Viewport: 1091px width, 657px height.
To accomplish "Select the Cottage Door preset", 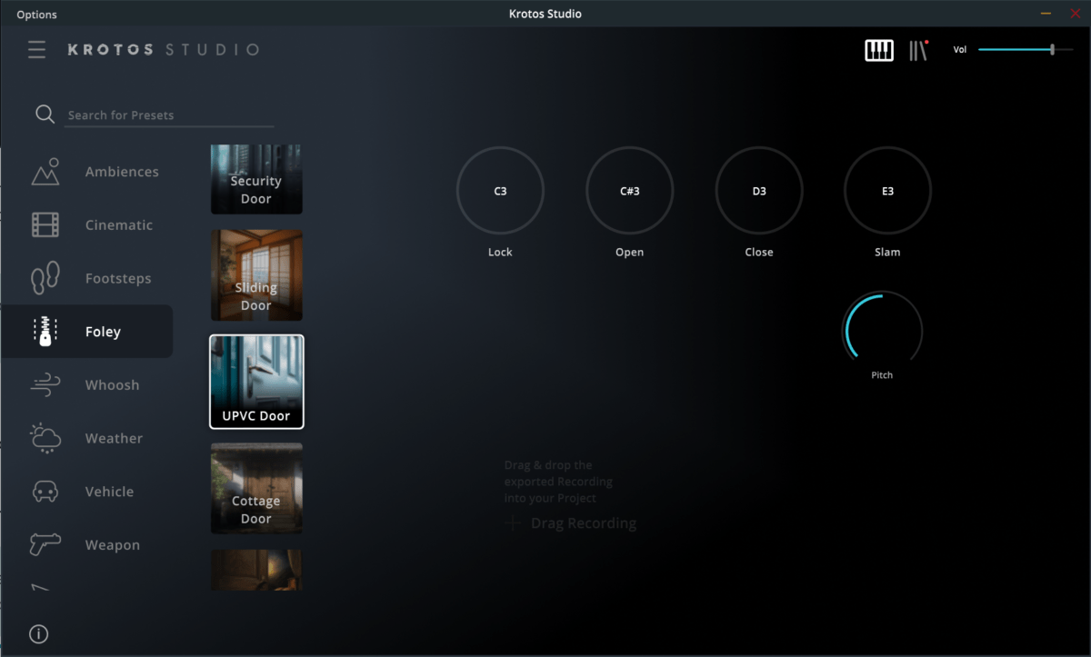I will (256, 488).
